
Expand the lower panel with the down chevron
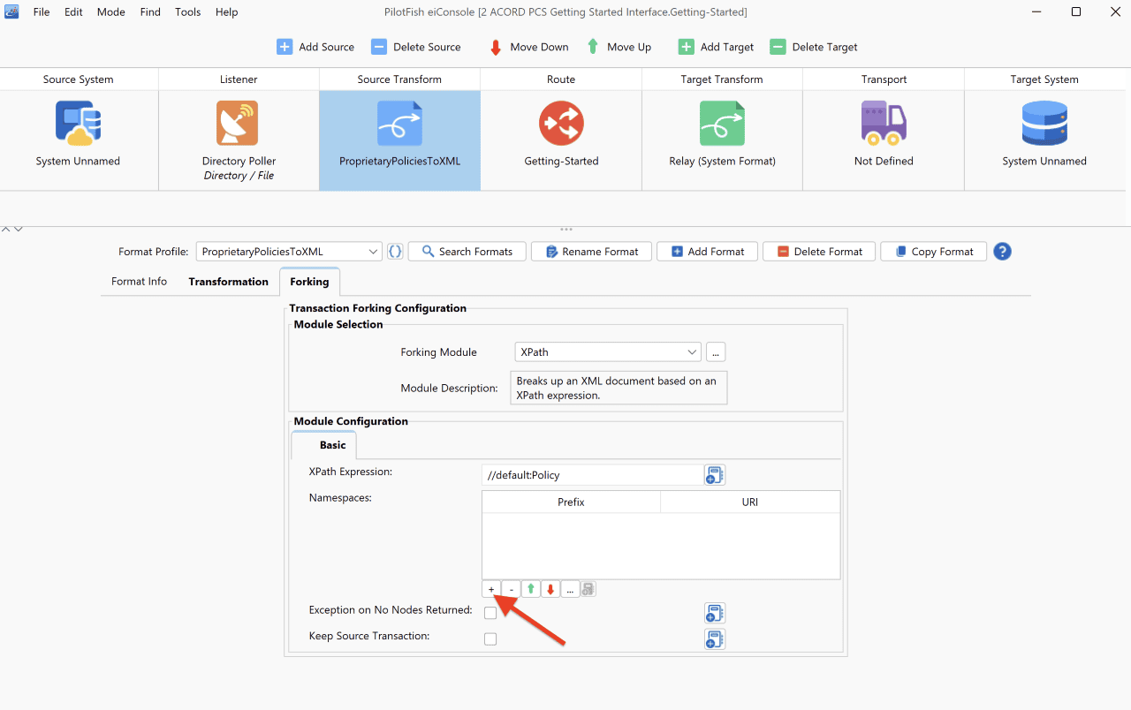coord(18,229)
